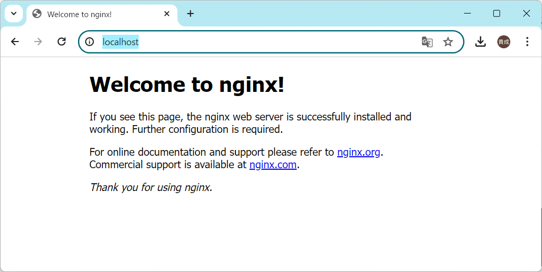Click the forward navigation arrow
542x272 pixels.
(x=38, y=42)
